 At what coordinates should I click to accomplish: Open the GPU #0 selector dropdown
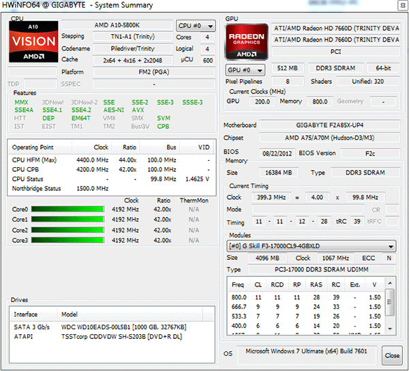245,70
